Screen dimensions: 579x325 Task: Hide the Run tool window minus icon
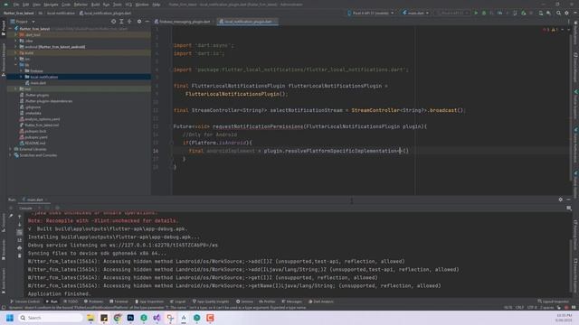tap(568, 200)
